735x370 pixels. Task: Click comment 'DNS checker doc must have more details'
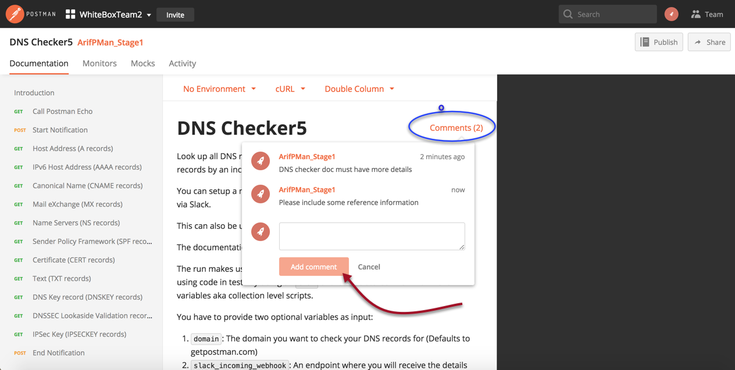click(345, 170)
